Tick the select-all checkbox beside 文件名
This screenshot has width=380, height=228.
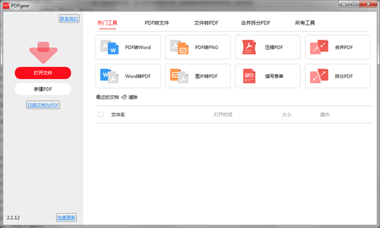point(101,115)
